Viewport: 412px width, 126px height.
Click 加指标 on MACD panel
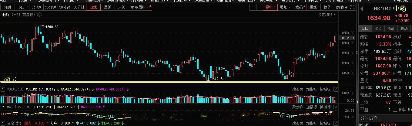coord(311,107)
